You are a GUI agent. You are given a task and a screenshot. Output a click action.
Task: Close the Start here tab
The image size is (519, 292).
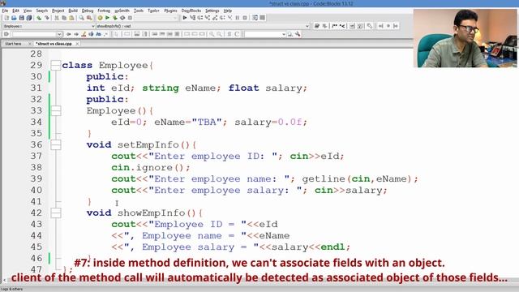pos(29,44)
